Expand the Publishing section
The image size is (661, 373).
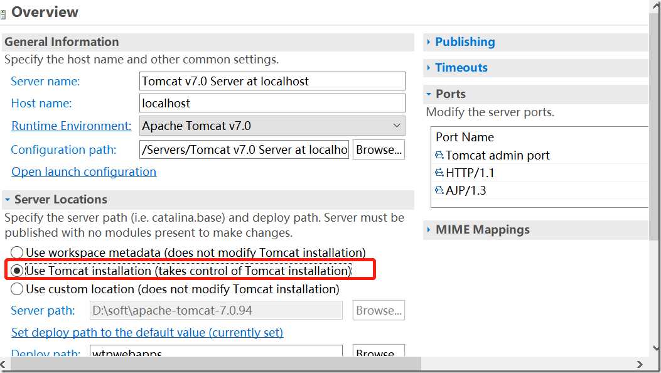[428, 41]
